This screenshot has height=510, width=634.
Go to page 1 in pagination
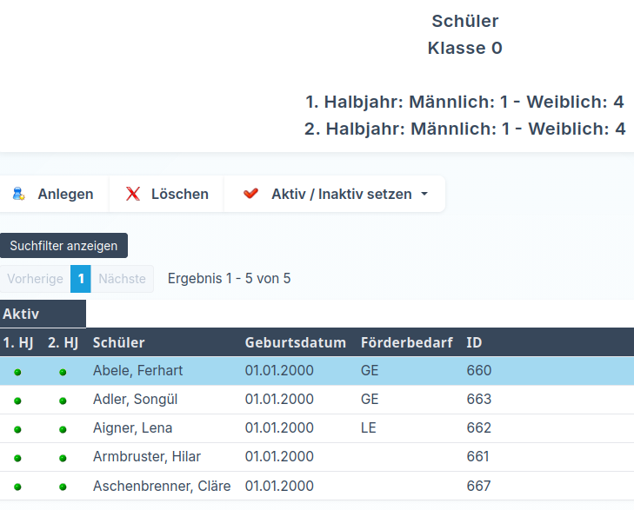tap(81, 279)
